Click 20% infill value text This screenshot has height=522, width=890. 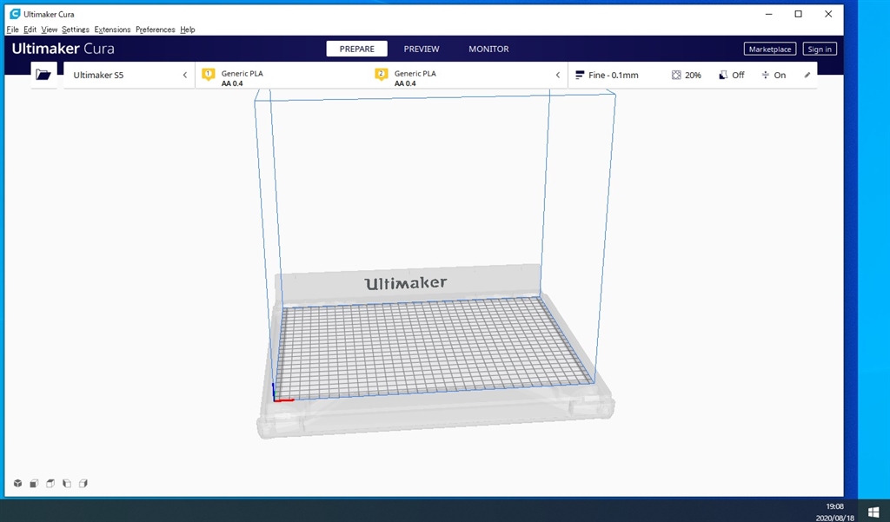click(693, 75)
